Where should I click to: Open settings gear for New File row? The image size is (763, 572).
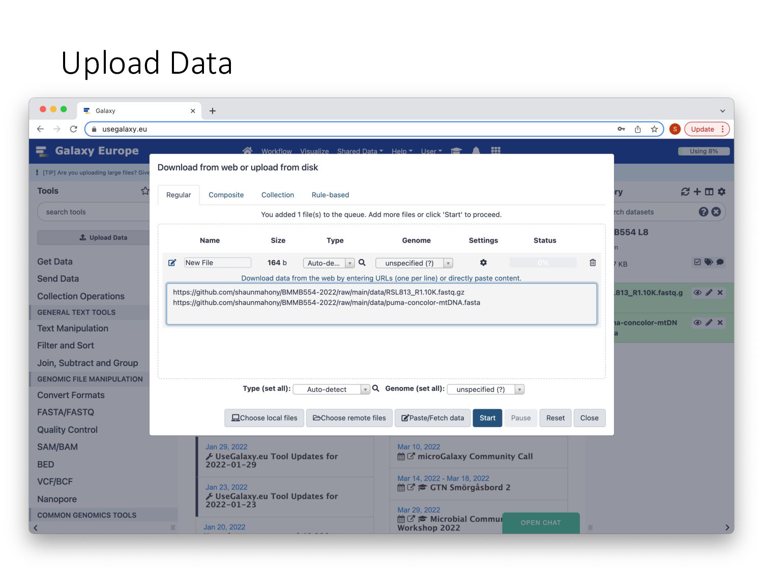pos(483,263)
